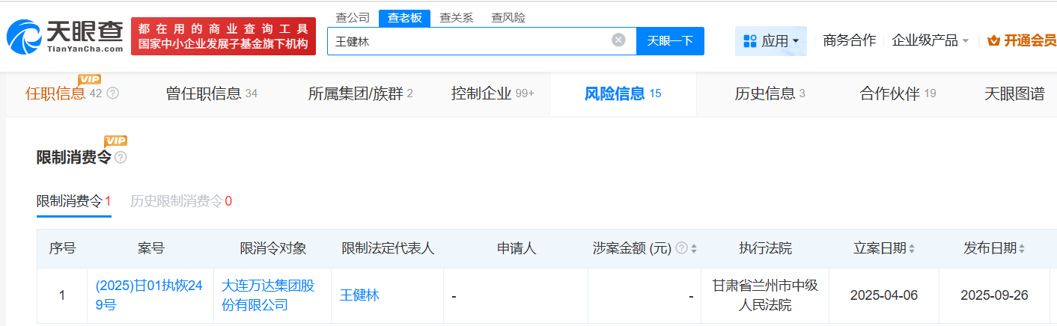1057x326 pixels.
Task: Click the search field containing 王健林
Action: click(x=468, y=41)
